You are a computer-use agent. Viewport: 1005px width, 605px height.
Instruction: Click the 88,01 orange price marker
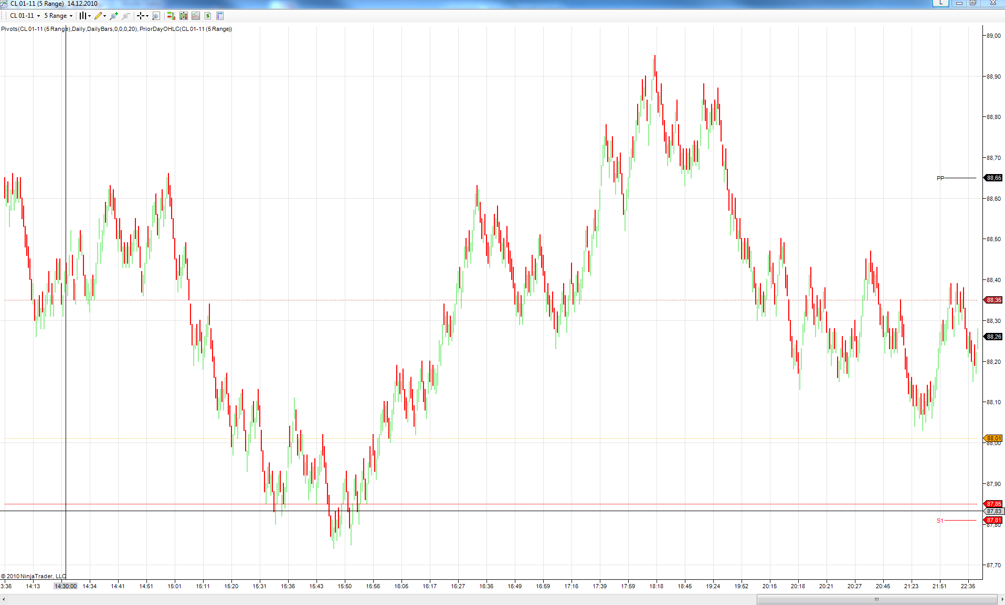(x=993, y=438)
